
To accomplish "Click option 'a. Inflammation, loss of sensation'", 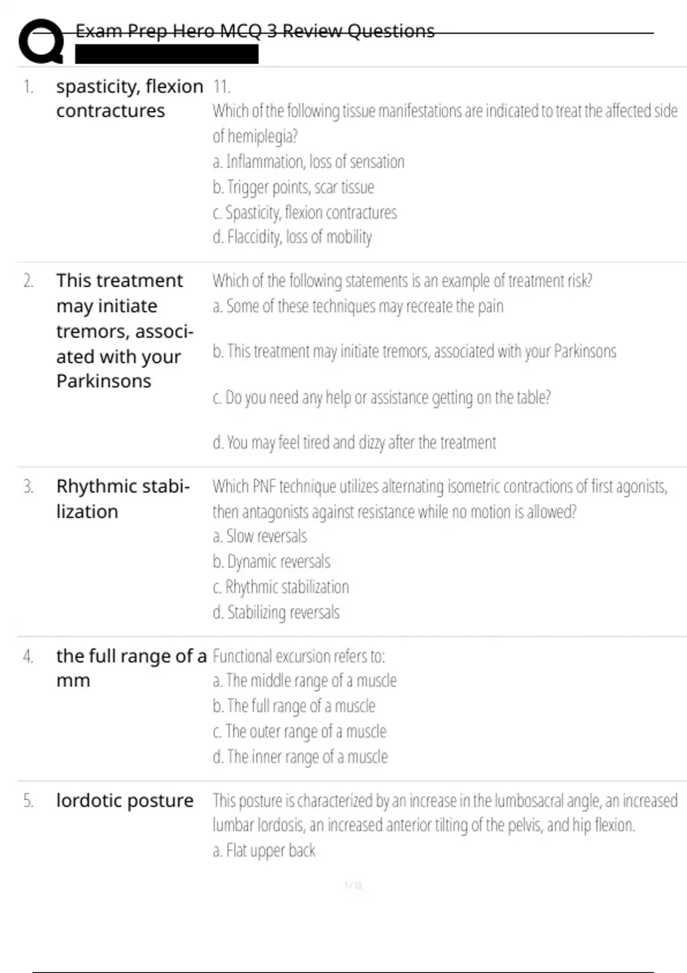I will [309, 162].
